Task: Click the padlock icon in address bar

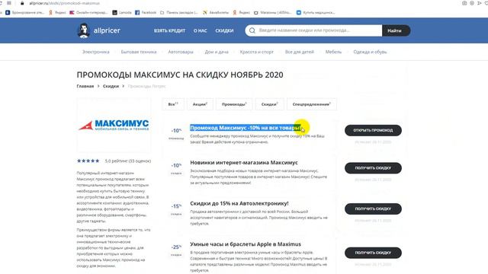Action: 22,3
